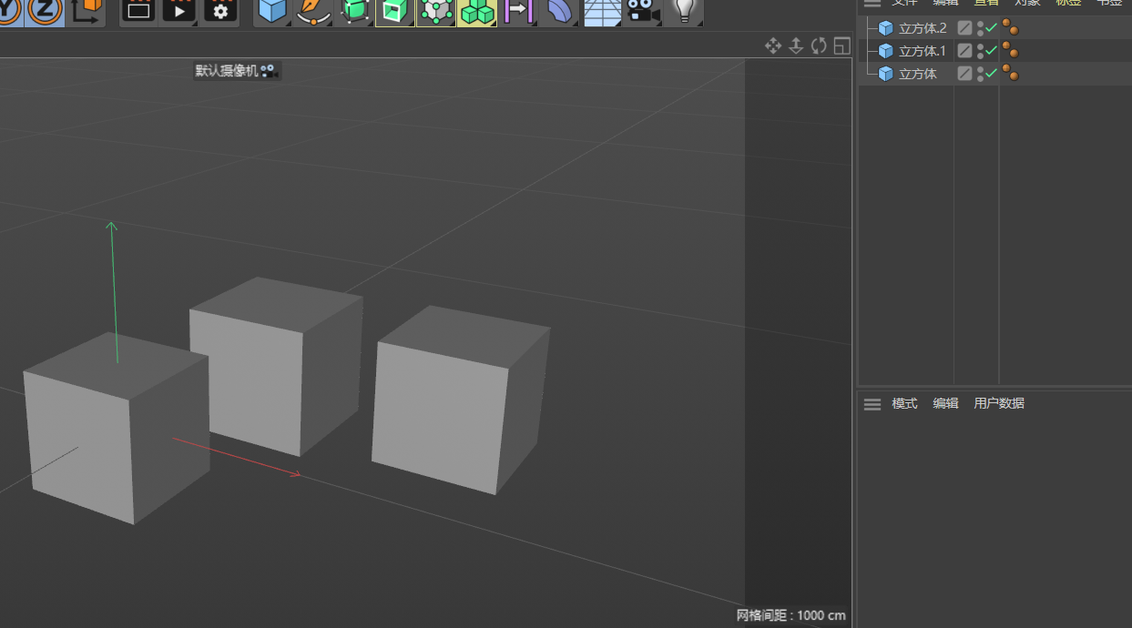The width and height of the screenshot is (1132, 628).
Task: Open the attribute manager hamburger menu
Action: 872,404
